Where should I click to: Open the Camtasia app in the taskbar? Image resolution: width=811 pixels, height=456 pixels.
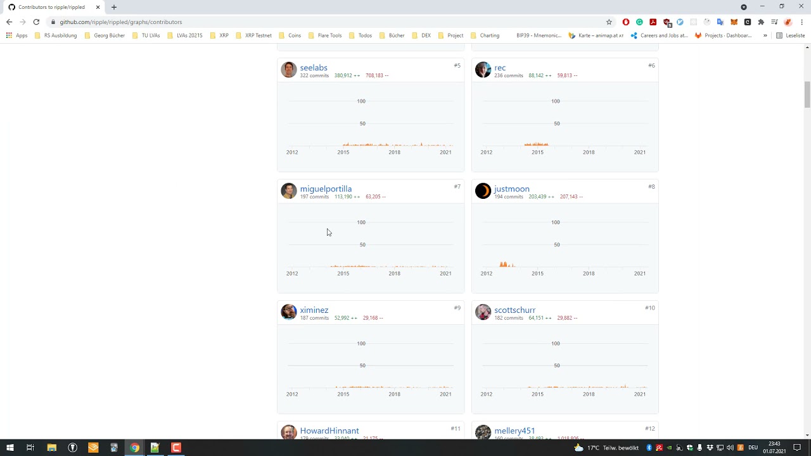(176, 448)
